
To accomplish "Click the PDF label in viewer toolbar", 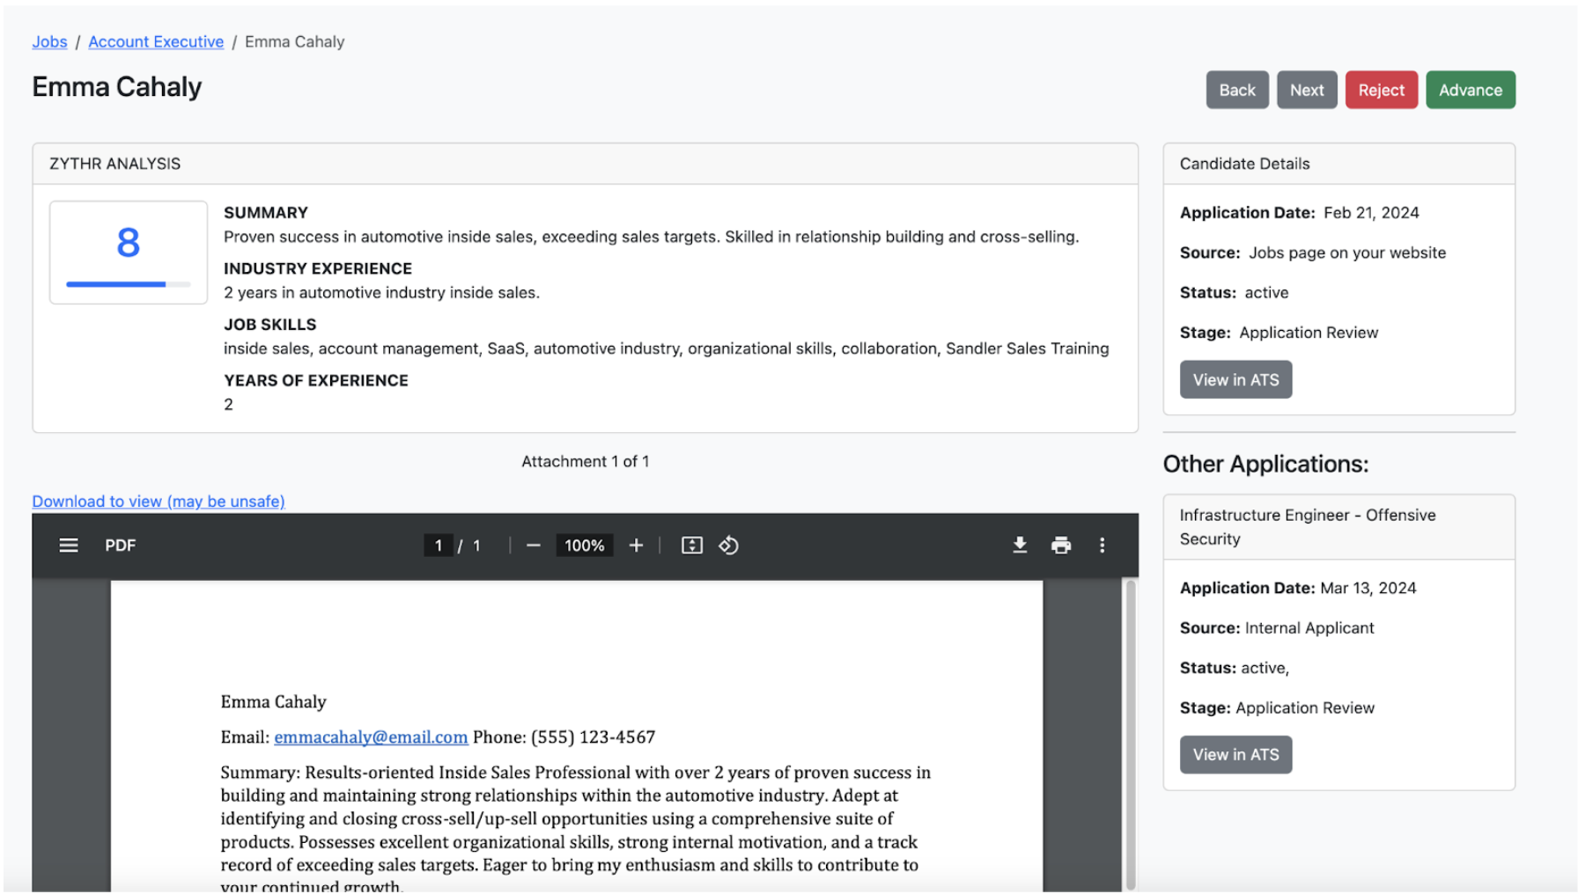I will point(121,546).
